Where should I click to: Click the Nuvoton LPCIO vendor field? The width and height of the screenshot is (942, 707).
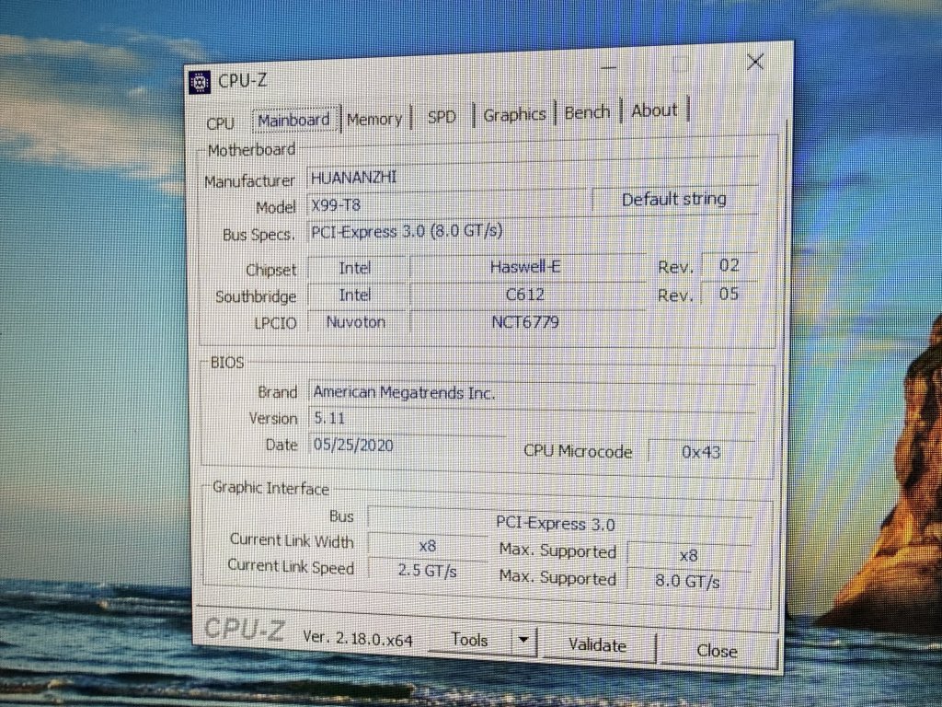[x=356, y=321]
